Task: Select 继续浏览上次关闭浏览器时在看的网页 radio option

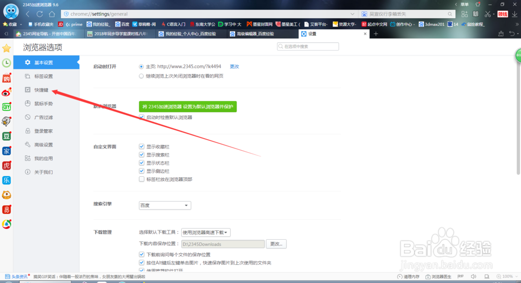Action: (141, 76)
